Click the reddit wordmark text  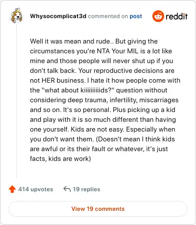point(176,16)
